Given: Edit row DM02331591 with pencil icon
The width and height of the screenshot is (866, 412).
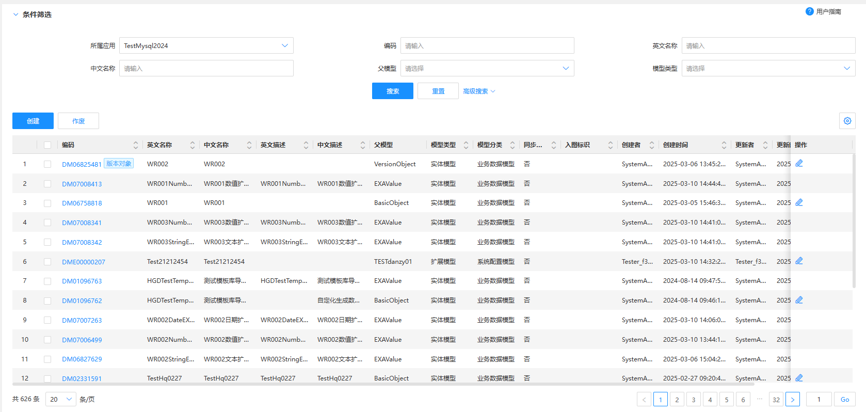Looking at the screenshot, I should [799, 378].
